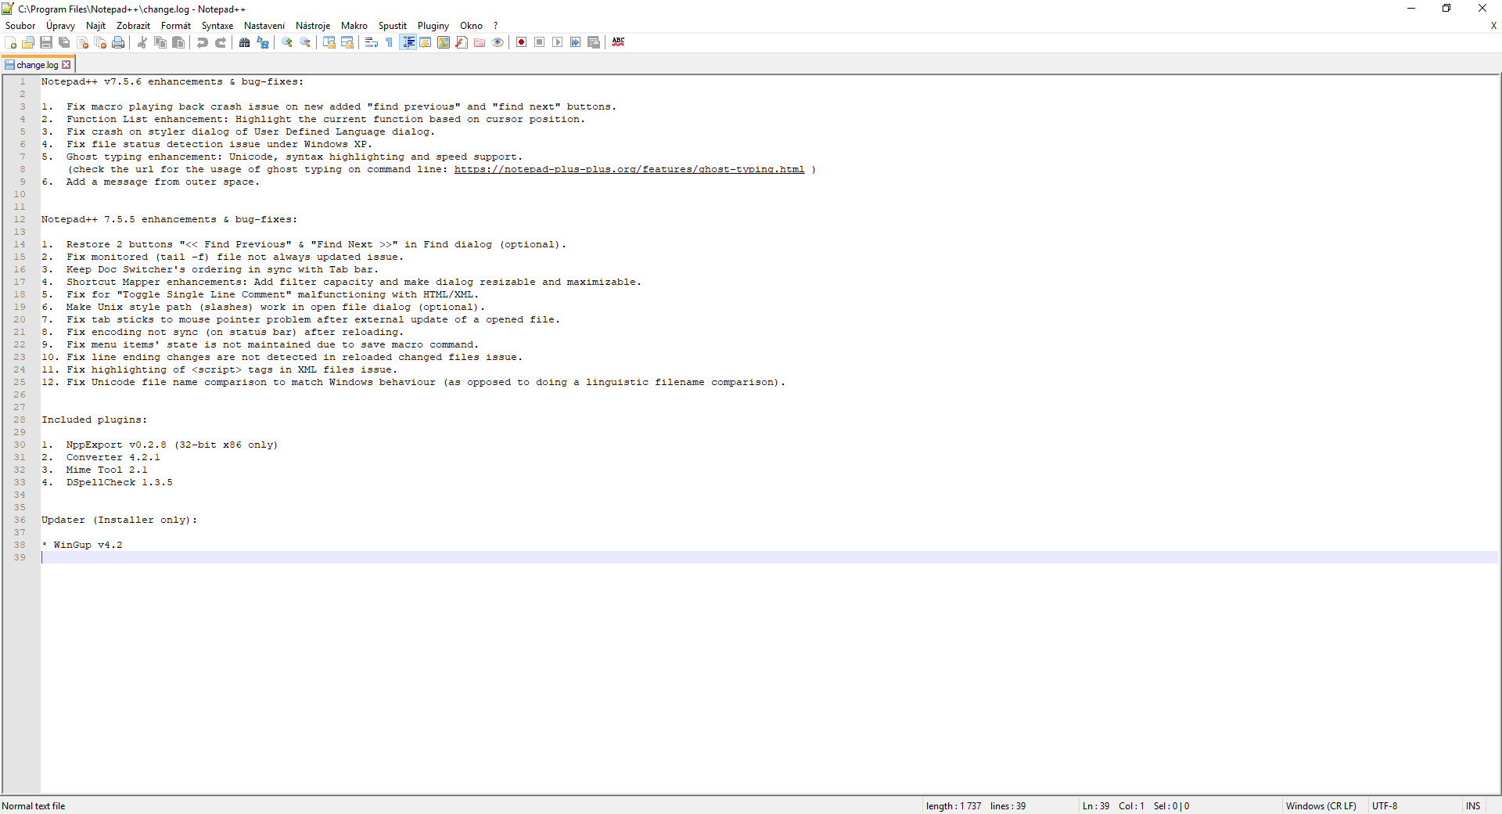1502x814 pixels.
Task: Click the 'Included plugins:' text line
Action: tap(94, 420)
